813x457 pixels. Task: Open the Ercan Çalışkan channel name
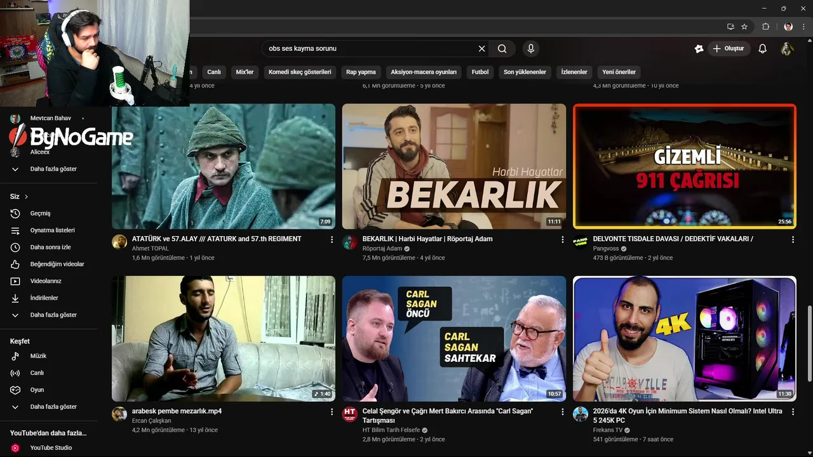tap(152, 421)
